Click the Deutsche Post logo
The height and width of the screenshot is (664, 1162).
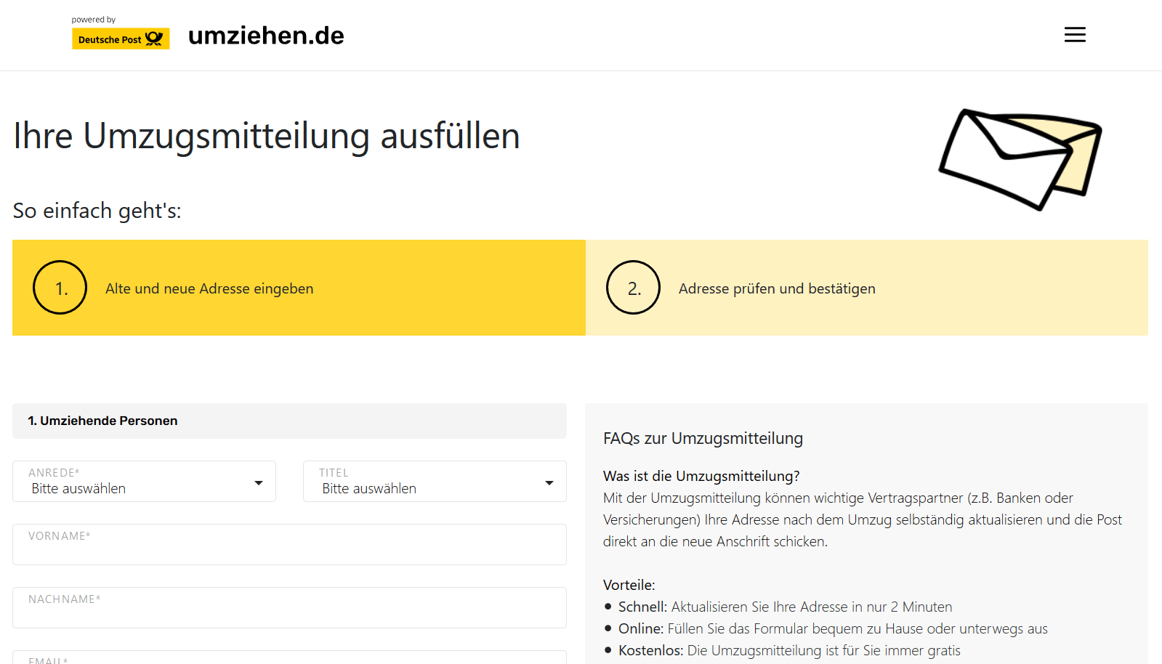pos(121,39)
